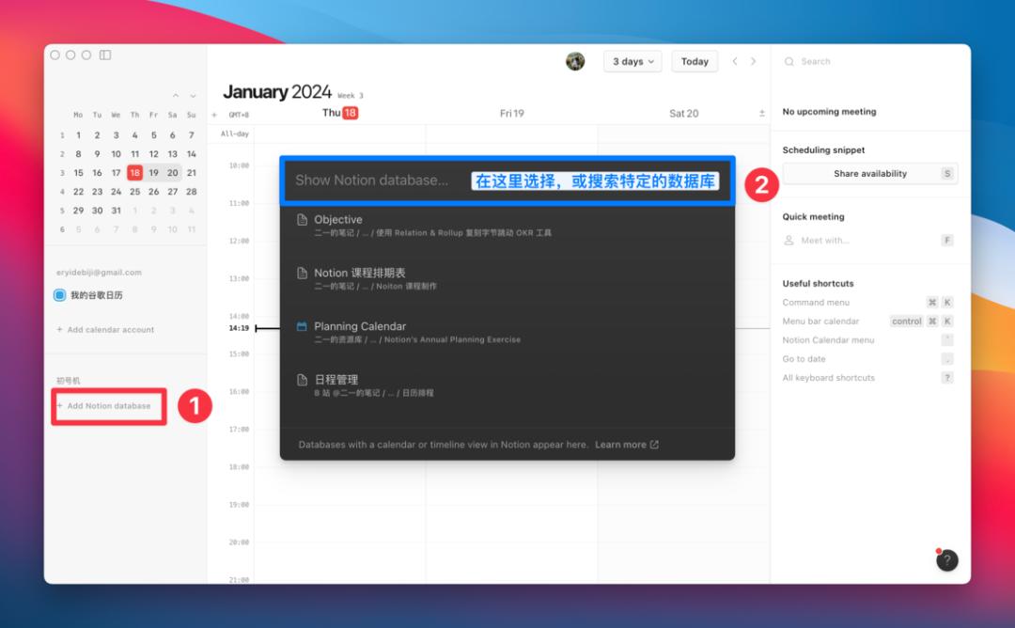Click Share availability button
1015x628 pixels.
click(x=870, y=174)
